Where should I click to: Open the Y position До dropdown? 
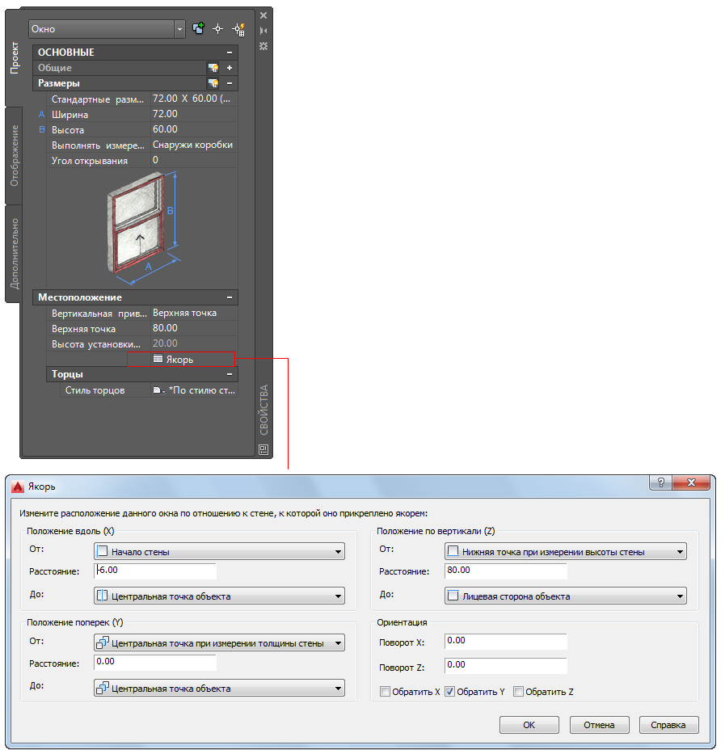tap(219, 688)
